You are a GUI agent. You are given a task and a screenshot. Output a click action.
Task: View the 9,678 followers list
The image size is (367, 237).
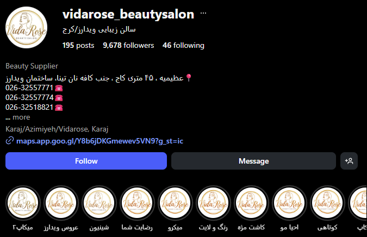click(128, 45)
